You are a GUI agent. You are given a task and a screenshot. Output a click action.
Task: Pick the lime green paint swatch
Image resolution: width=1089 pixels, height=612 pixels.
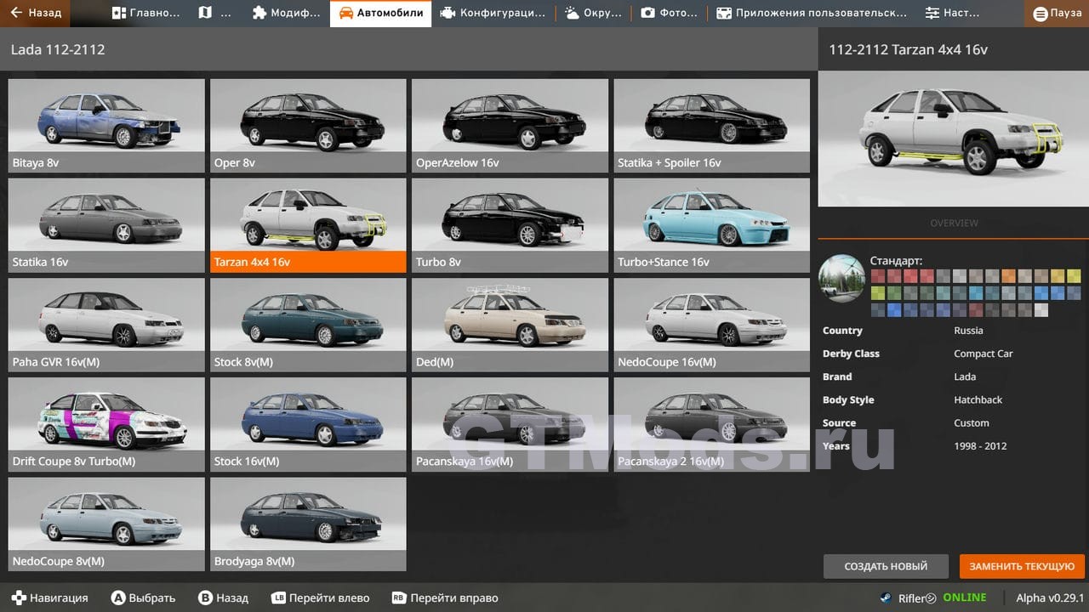877,292
